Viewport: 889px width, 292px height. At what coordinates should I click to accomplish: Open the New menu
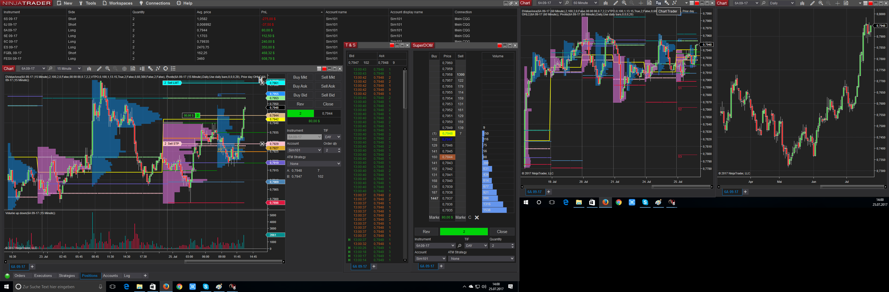coord(65,3)
